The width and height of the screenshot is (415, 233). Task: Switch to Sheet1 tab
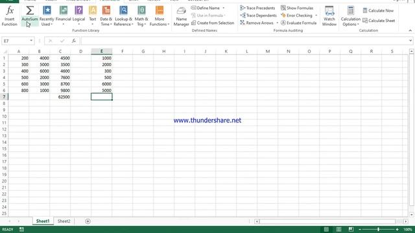coord(43,221)
